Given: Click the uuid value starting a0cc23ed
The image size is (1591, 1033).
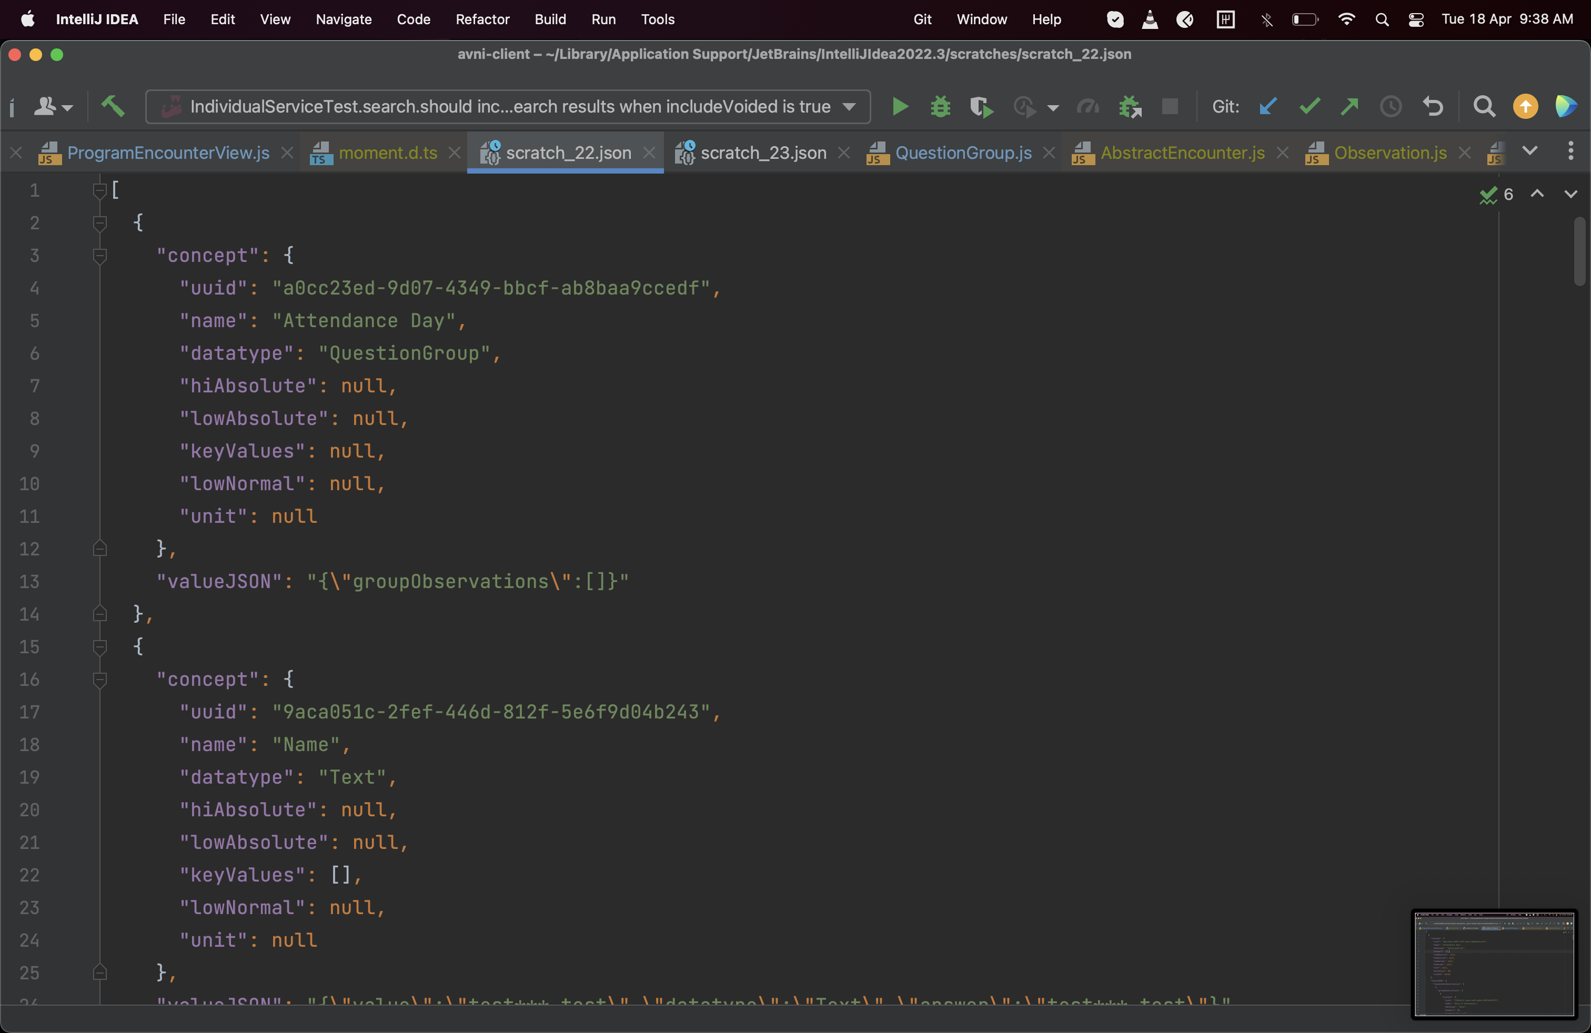Looking at the screenshot, I should [491, 288].
